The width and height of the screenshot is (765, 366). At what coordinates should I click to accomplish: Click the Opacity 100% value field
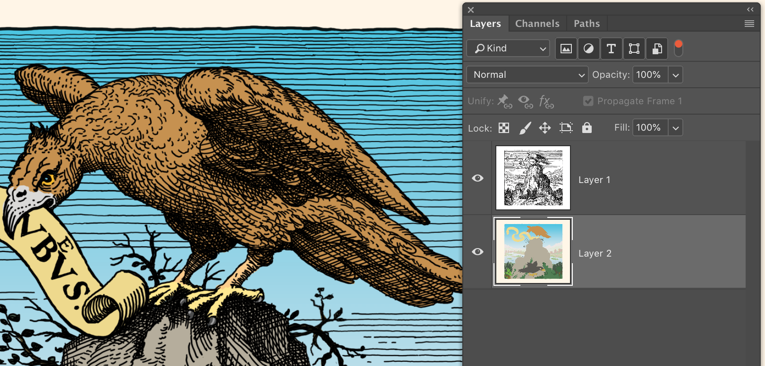(650, 75)
